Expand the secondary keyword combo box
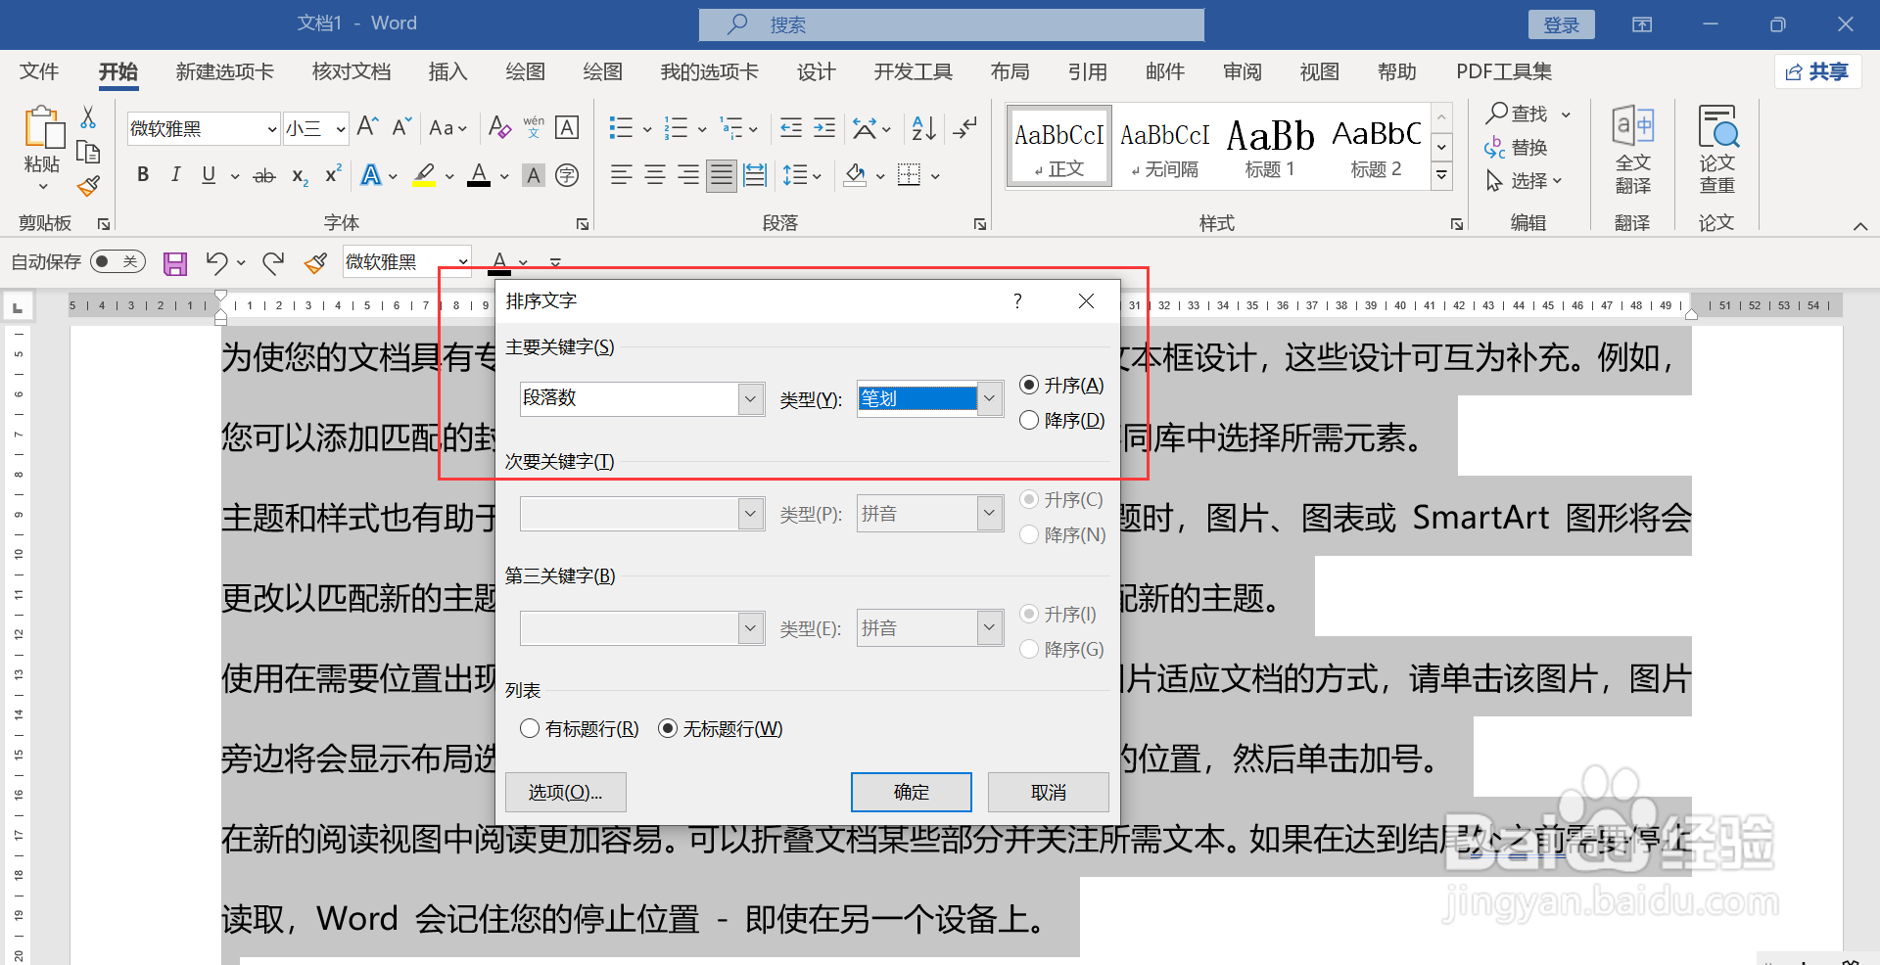 coord(750,514)
